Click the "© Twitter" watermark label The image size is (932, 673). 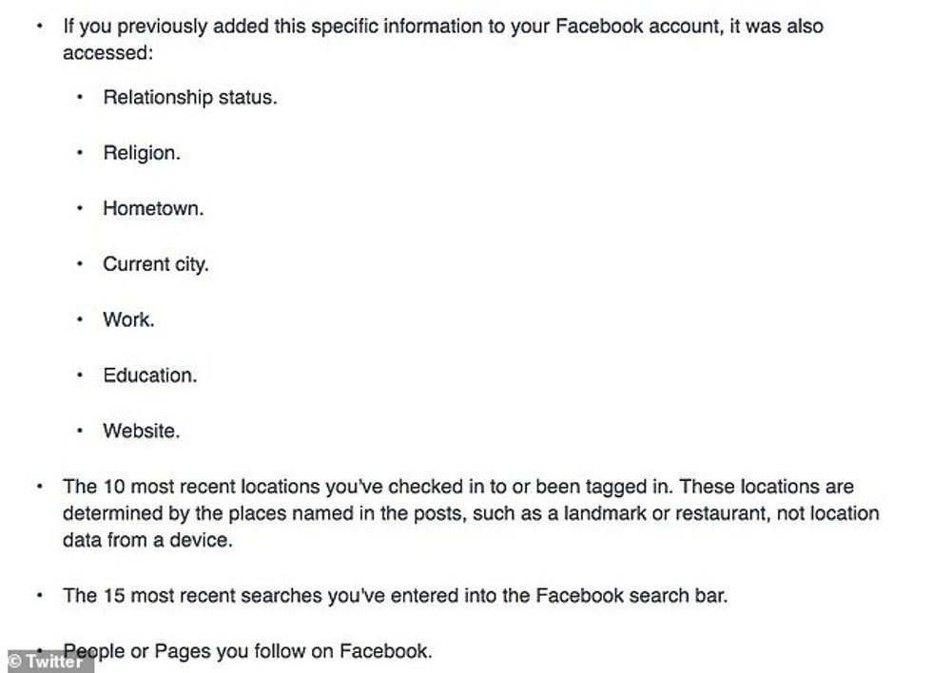[x=45, y=662]
